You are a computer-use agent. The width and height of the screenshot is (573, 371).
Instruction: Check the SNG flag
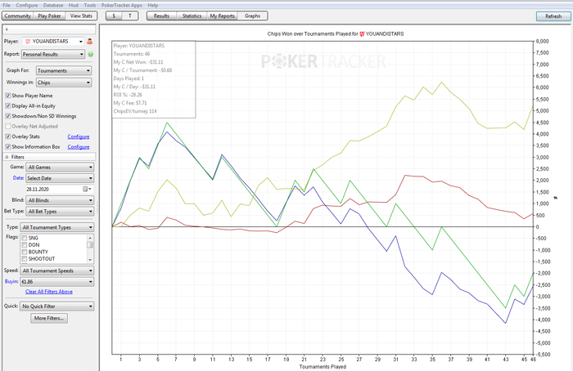tap(25, 238)
